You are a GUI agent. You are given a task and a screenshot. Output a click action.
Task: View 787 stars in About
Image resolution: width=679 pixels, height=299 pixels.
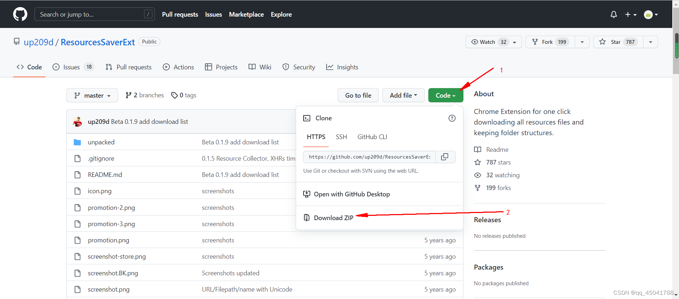[x=492, y=162]
